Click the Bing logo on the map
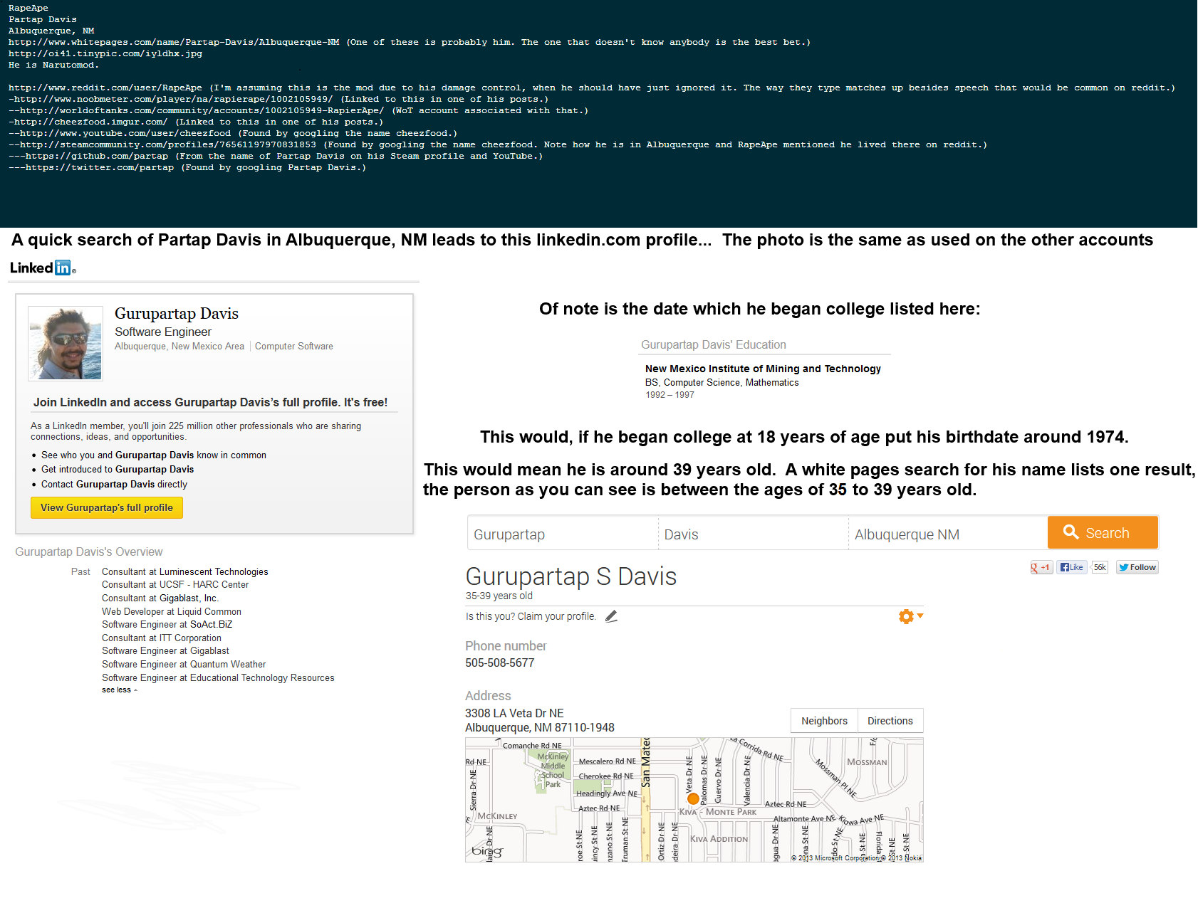This screenshot has width=1198, height=908. 487,851
